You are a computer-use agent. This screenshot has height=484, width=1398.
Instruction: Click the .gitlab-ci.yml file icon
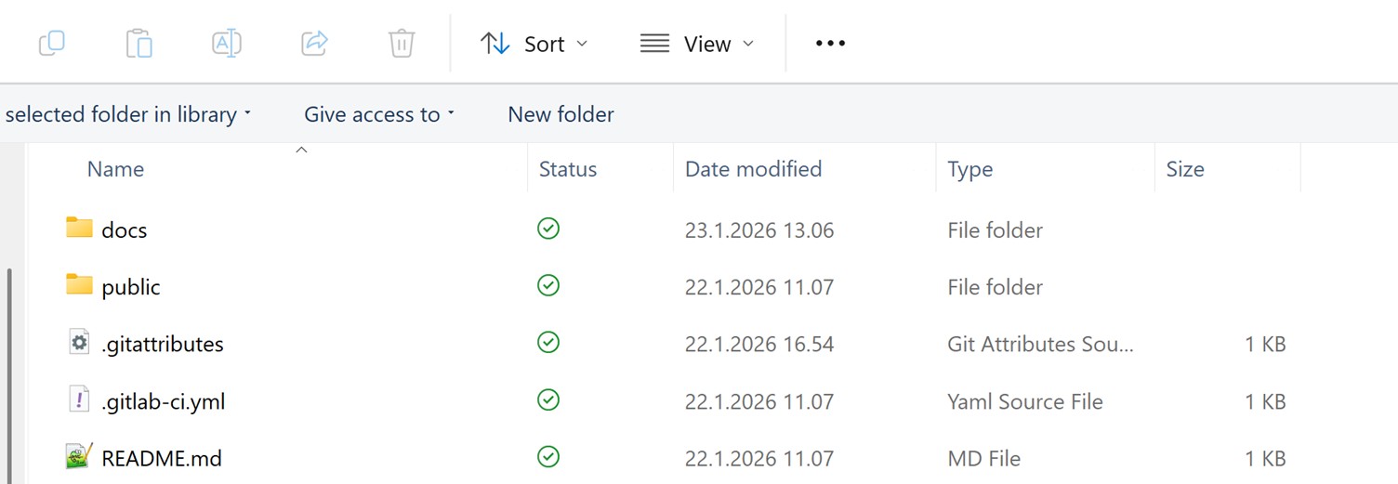[80, 400]
